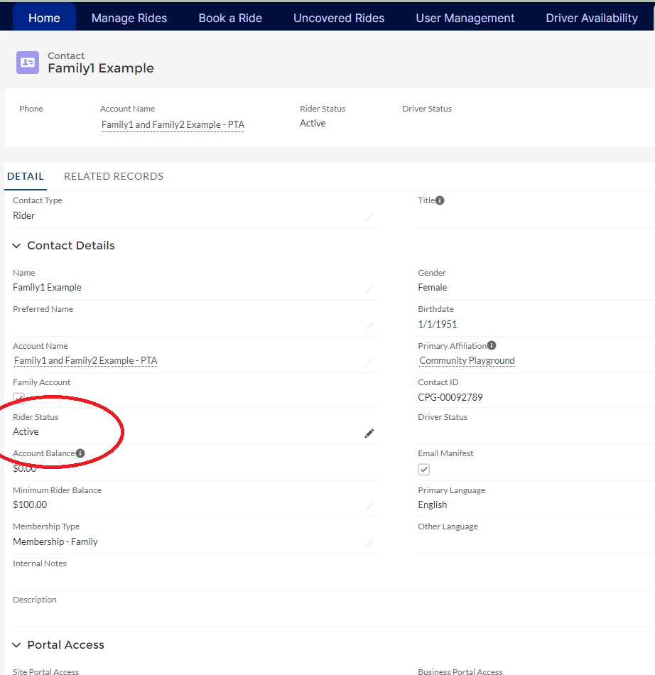Screen dimensions: 655x675
Task: Toggle the Family Account checkbox
Action: pyautogui.click(x=19, y=398)
